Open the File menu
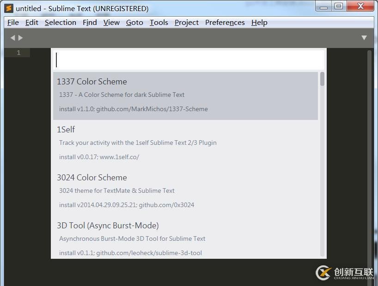Screen dimensions: 378x286 tap(13, 23)
